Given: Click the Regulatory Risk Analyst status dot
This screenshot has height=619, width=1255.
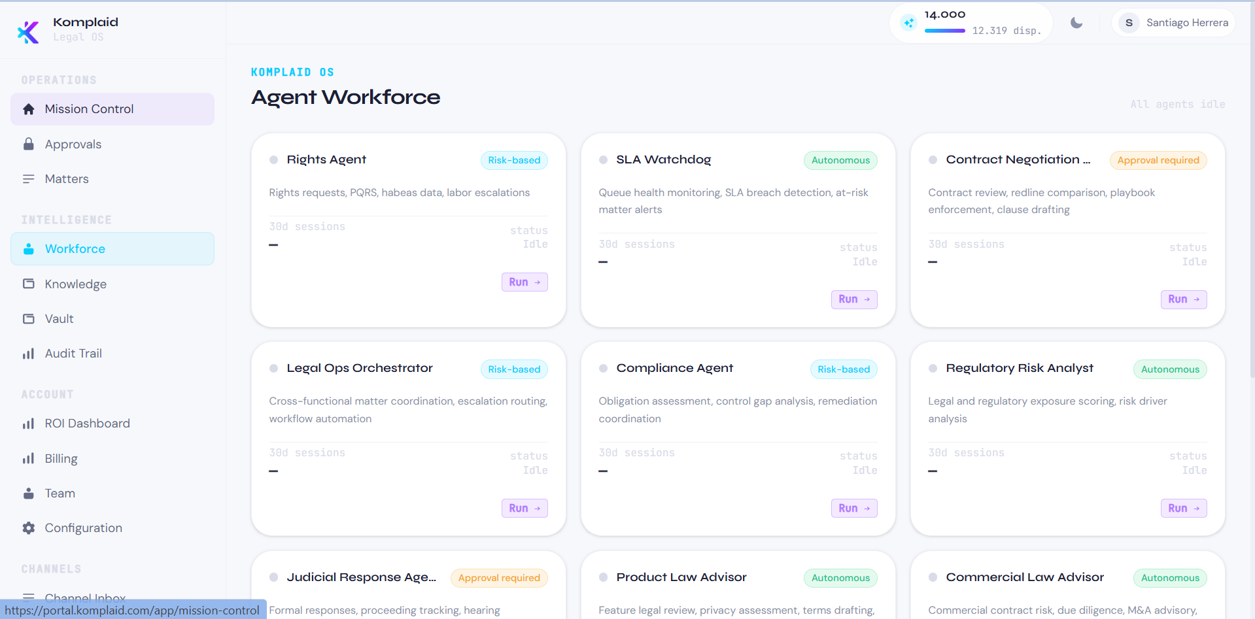Looking at the screenshot, I should point(933,369).
